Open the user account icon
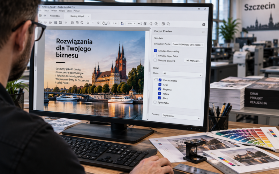This screenshot has width=279, height=174. [204, 24]
